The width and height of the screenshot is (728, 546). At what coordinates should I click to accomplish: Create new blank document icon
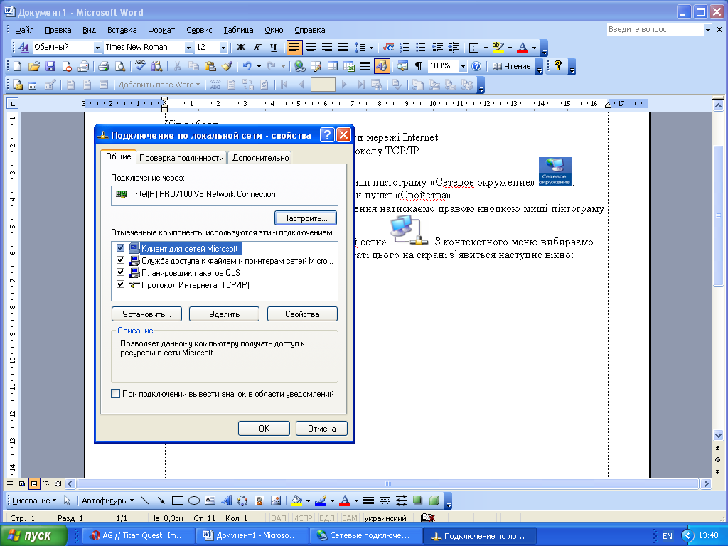click(18, 66)
